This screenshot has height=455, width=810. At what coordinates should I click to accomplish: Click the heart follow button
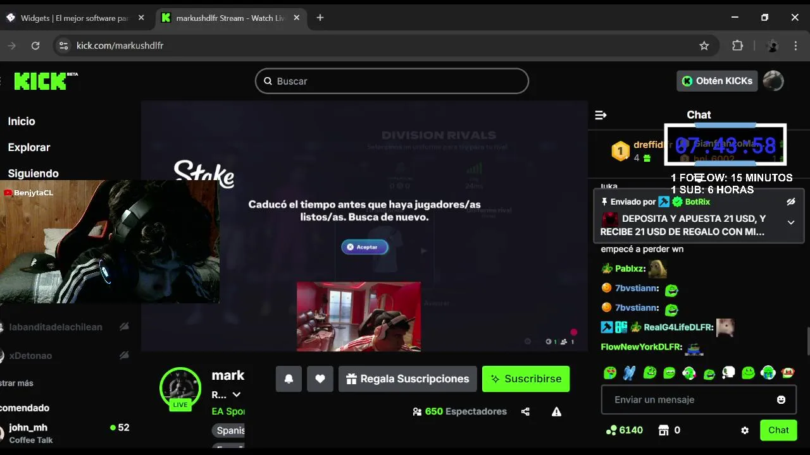tap(320, 379)
